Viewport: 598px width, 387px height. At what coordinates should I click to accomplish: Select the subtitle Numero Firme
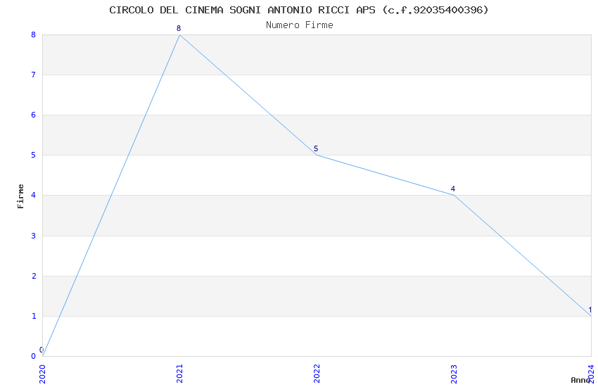[300, 25]
